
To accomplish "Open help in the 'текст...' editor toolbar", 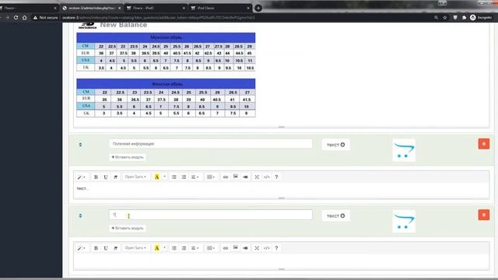I will tap(276, 177).
